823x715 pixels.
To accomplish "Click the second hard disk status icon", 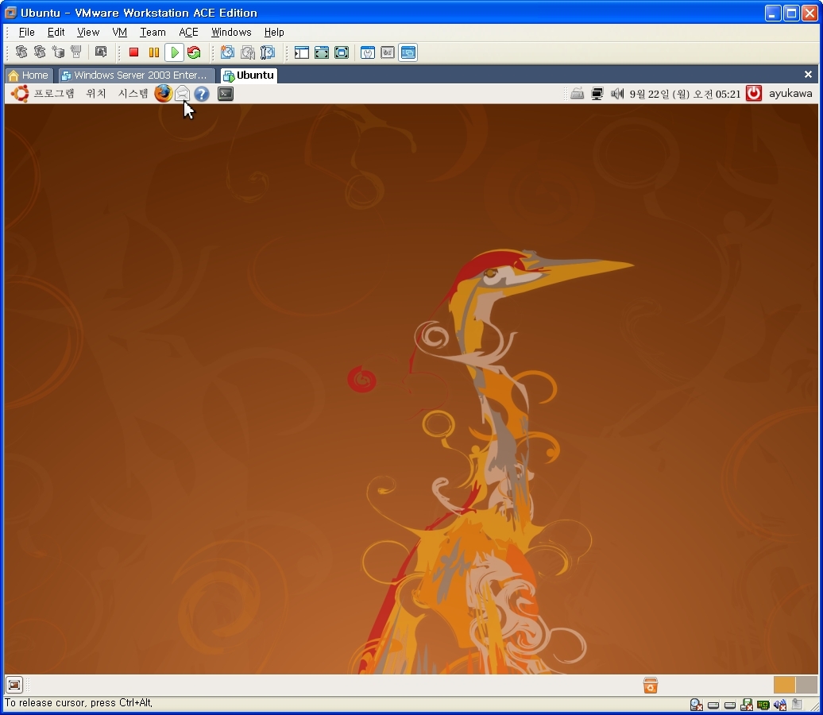I will (x=730, y=705).
